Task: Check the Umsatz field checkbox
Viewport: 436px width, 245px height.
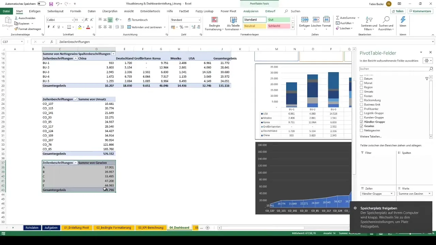Action: point(362,92)
